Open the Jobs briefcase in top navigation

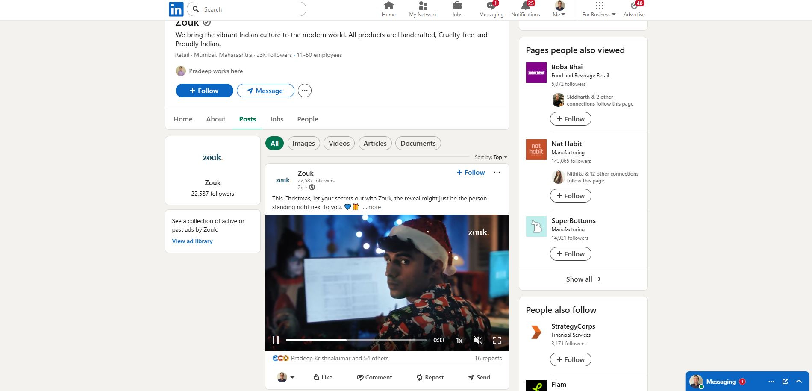[457, 9]
